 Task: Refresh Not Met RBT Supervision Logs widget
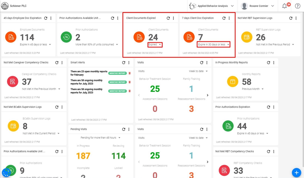coord(291,18)
